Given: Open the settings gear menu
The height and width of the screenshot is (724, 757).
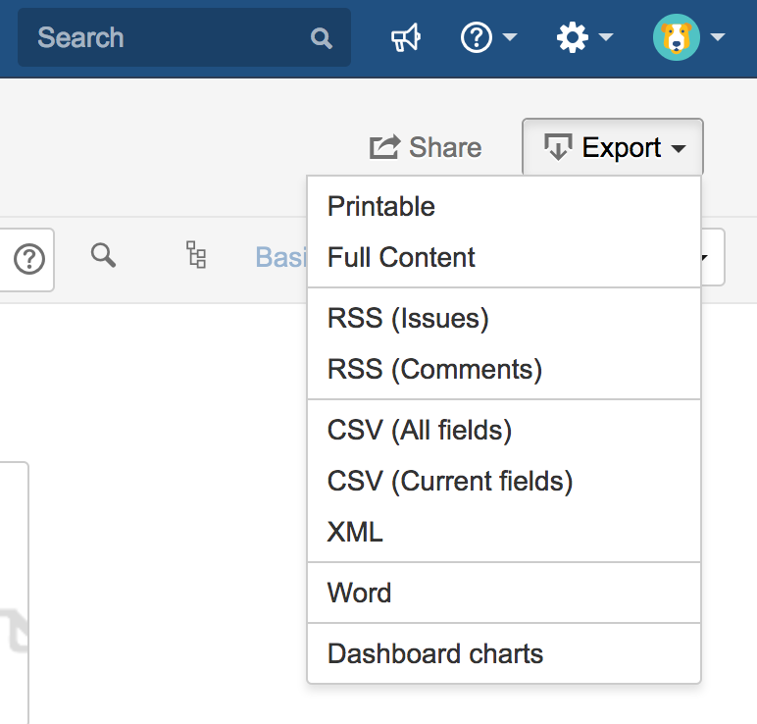Looking at the screenshot, I should [x=572, y=38].
